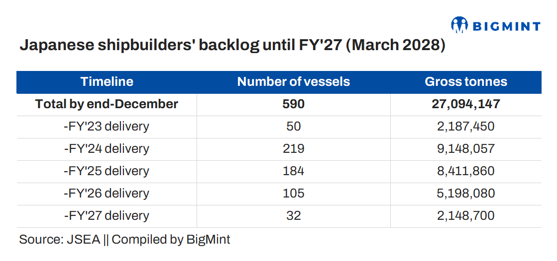Screen dimensions: 557x261
Task: Click the total vessels value 590
Action: (x=294, y=104)
